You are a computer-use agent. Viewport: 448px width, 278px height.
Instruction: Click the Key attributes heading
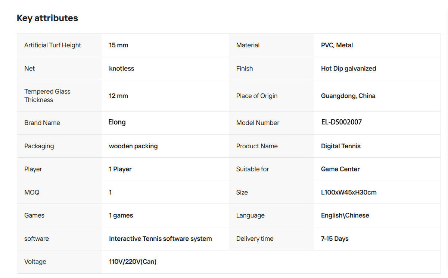(47, 18)
